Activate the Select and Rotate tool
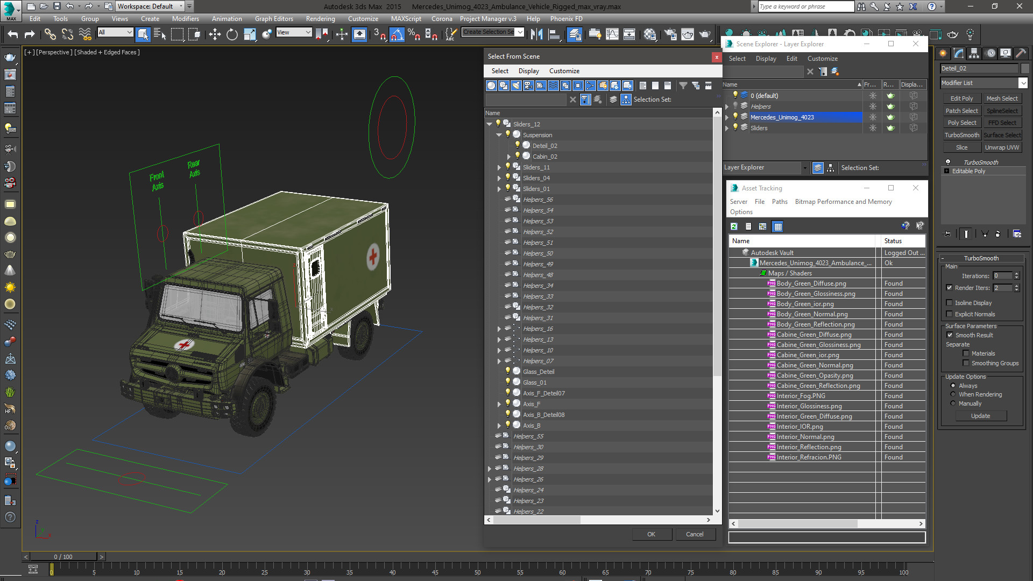The width and height of the screenshot is (1033, 581). [x=232, y=34]
